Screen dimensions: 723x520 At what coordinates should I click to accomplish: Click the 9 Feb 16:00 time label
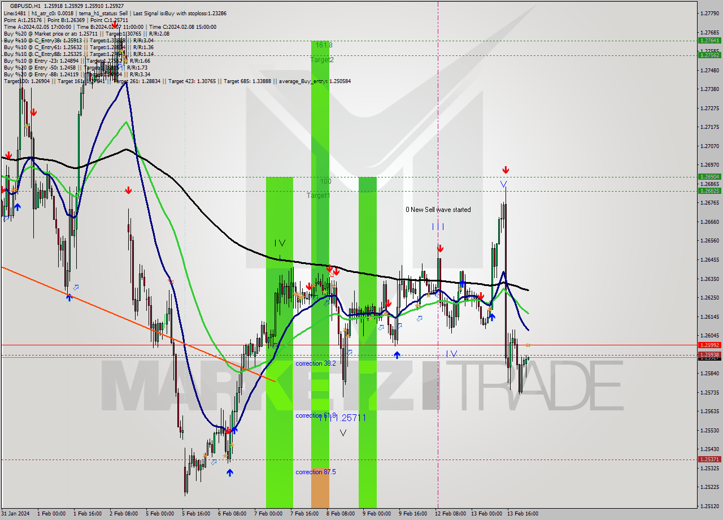pyautogui.click(x=413, y=514)
